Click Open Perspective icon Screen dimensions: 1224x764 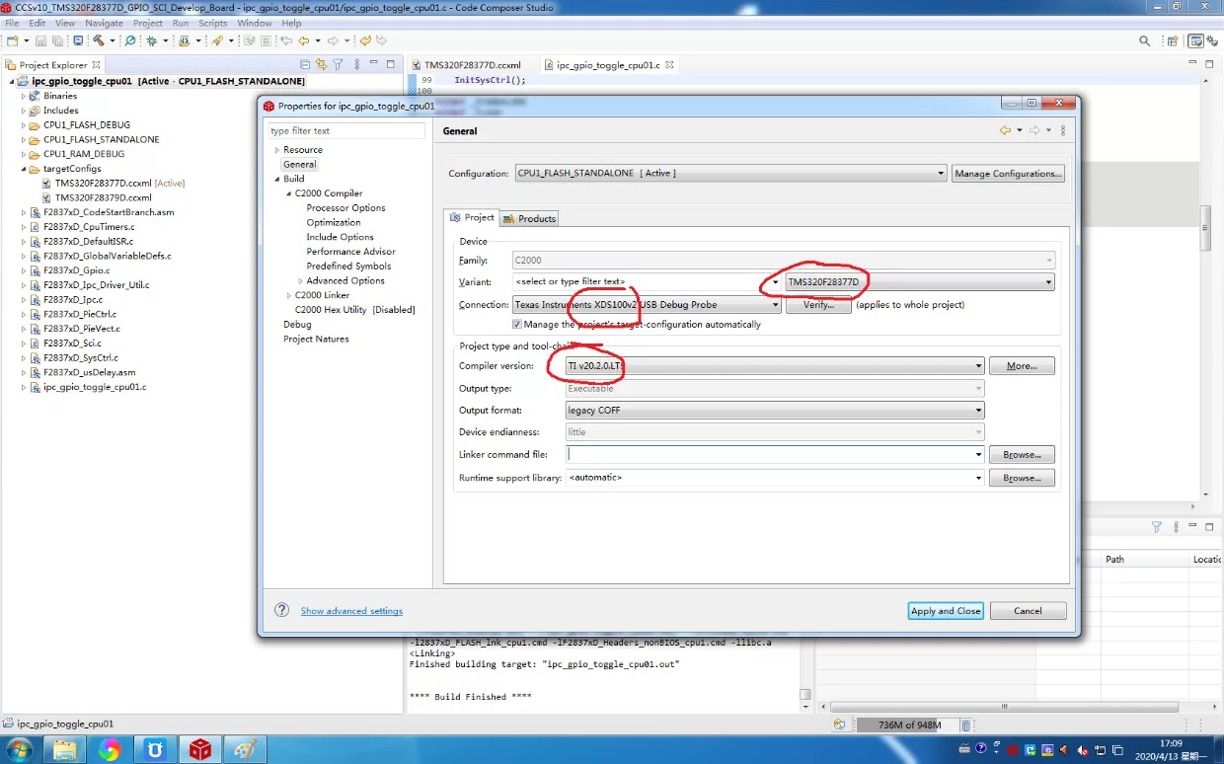click(1172, 40)
